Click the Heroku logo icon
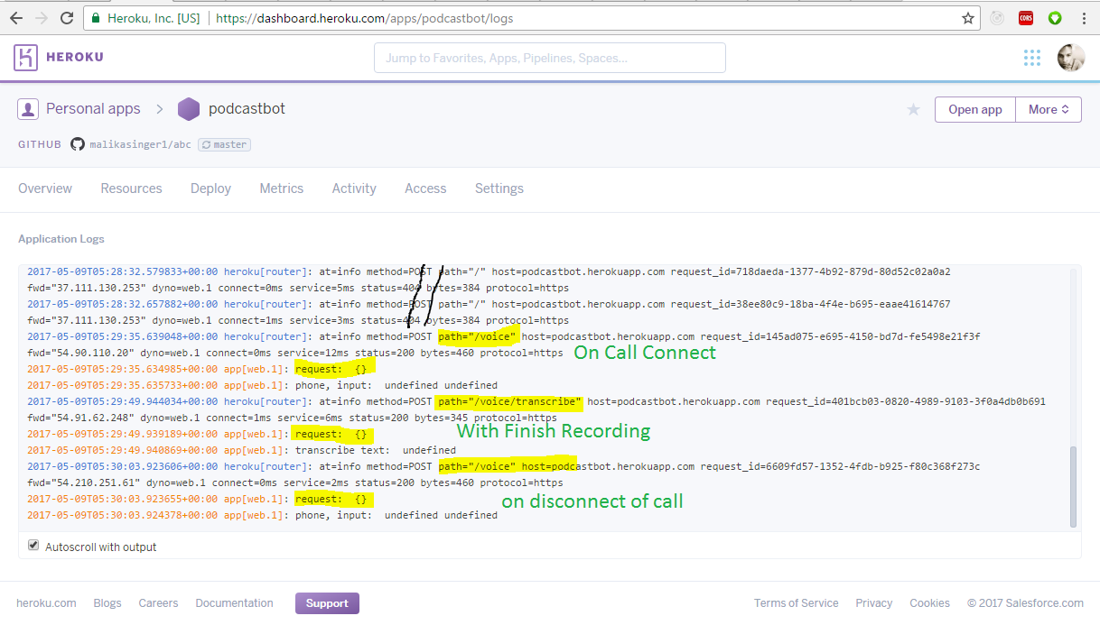The image size is (1100, 625). click(x=25, y=58)
